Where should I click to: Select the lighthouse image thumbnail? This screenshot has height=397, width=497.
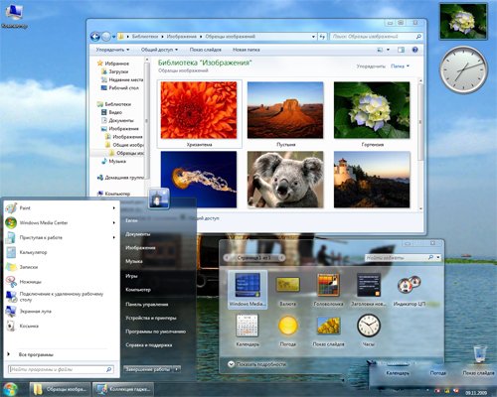coord(372,180)
